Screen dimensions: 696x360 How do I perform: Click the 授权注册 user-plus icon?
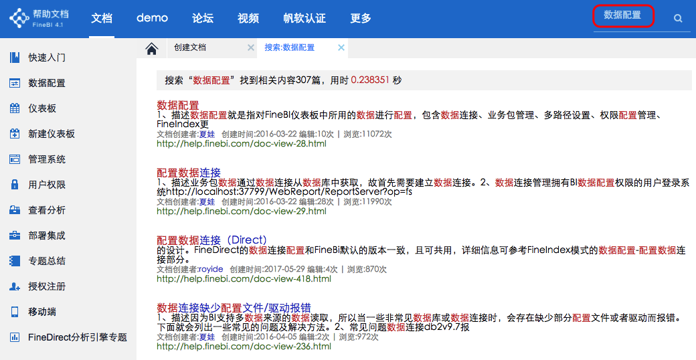point(15,286)
